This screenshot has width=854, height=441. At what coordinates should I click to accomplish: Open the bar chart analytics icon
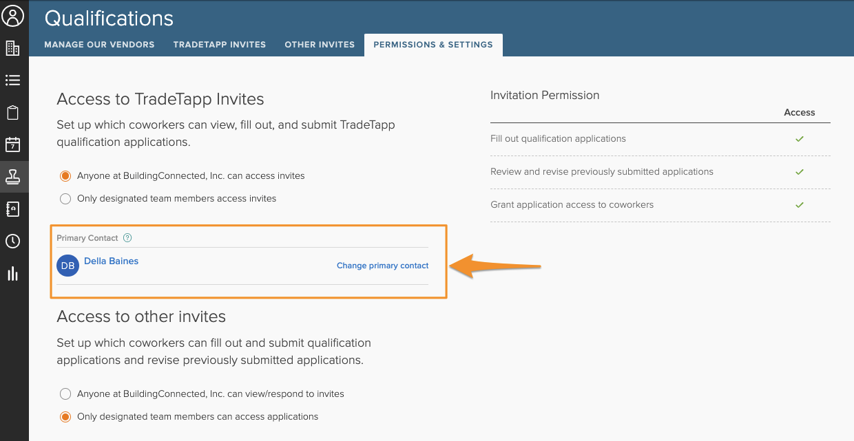12,274
